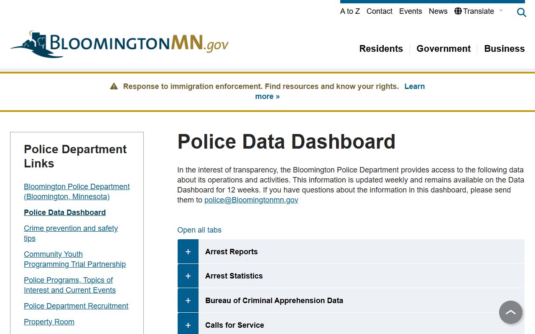Go to A to Z page

pyautogui.click(x=350, y=11)
